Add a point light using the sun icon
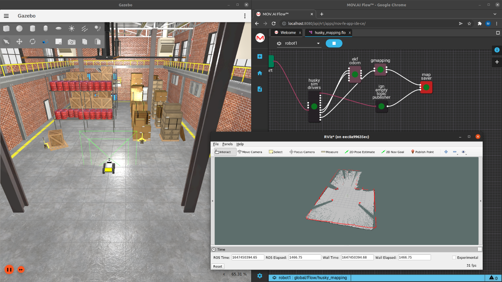Screen dimensions: 502x282 coord(72,28)
